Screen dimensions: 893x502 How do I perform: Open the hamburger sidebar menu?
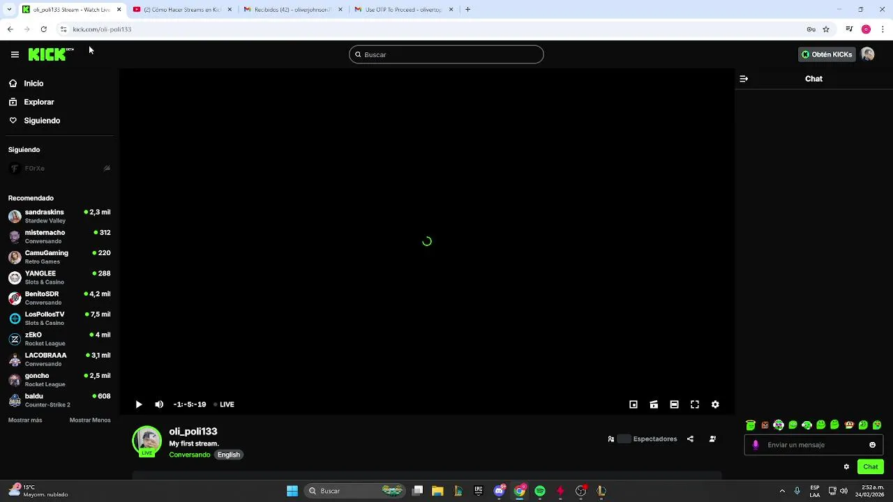click(x=15, y=54)
